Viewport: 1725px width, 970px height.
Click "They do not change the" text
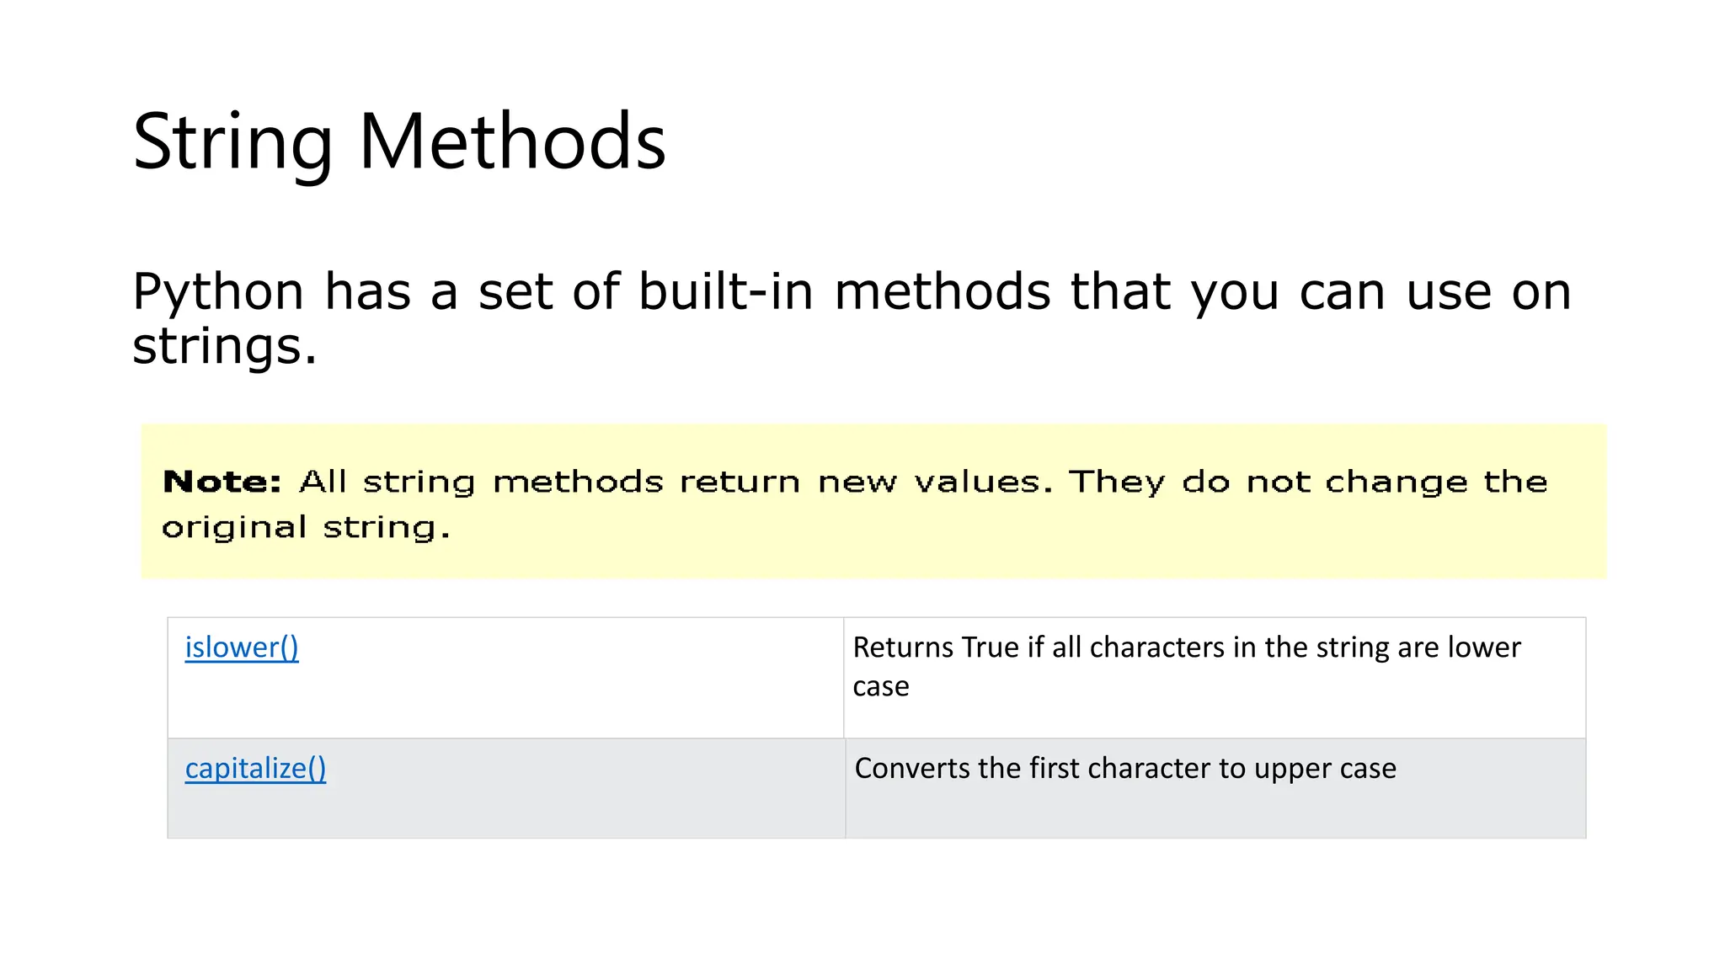pos(1308,482)
